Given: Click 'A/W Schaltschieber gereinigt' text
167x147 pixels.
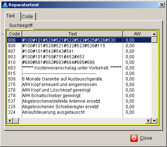Looking at the screenshot, I should pyautogui.click(x=51, y=96).
